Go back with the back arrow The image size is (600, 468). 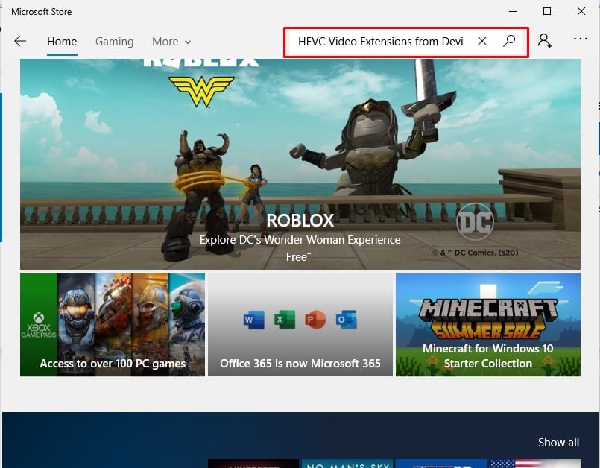(x=20, y=41)
